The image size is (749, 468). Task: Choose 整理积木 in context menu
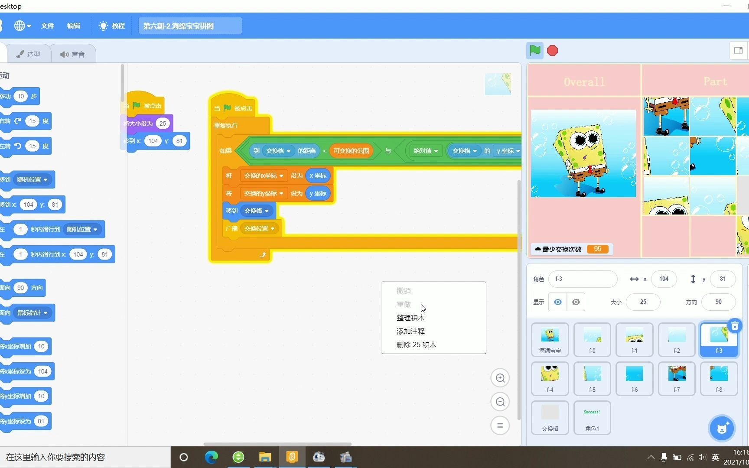point(410,318)
